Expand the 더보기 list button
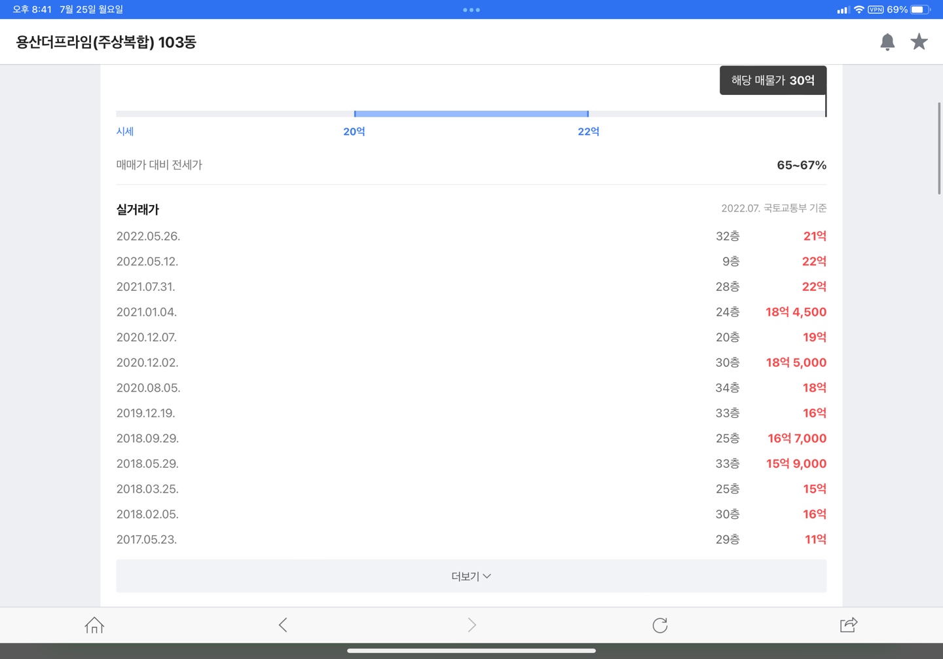Viewport: 943px width, 659px height. tap(471, 576)
